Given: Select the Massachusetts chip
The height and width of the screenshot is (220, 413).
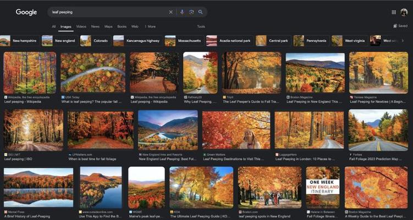Looking at the screenshot, I should click(x=184, y=41).
